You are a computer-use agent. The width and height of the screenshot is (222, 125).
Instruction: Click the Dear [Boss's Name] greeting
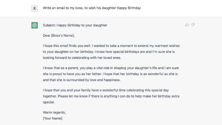click(x=59, y=36)
